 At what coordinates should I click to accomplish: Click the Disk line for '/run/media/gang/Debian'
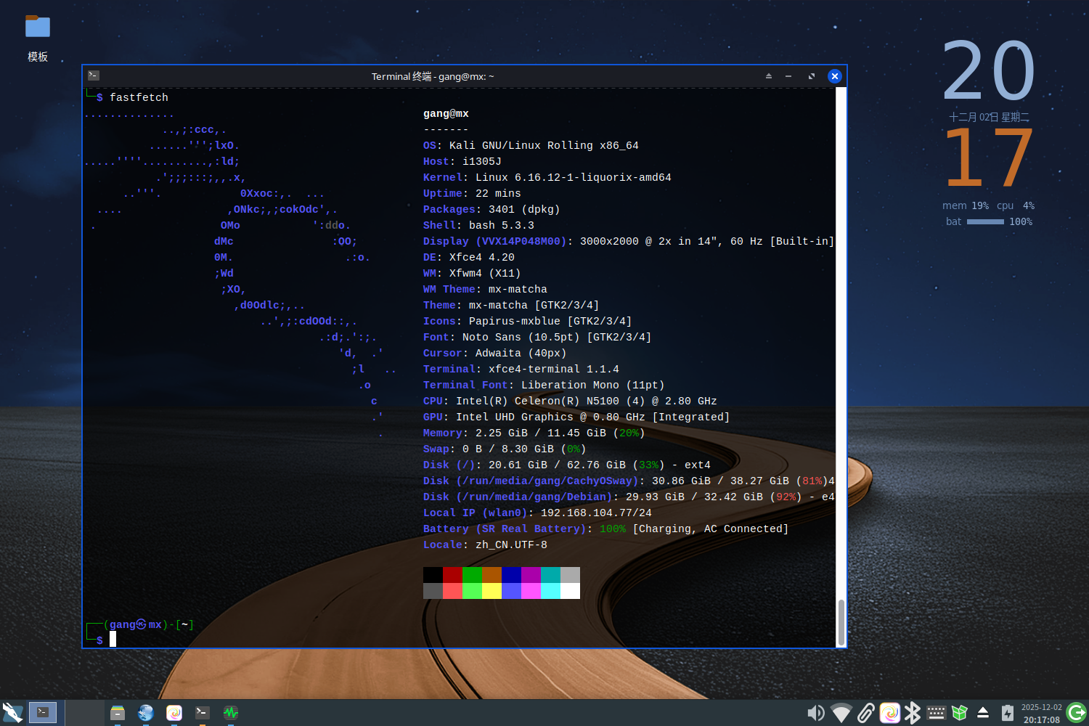coord(629,497)
